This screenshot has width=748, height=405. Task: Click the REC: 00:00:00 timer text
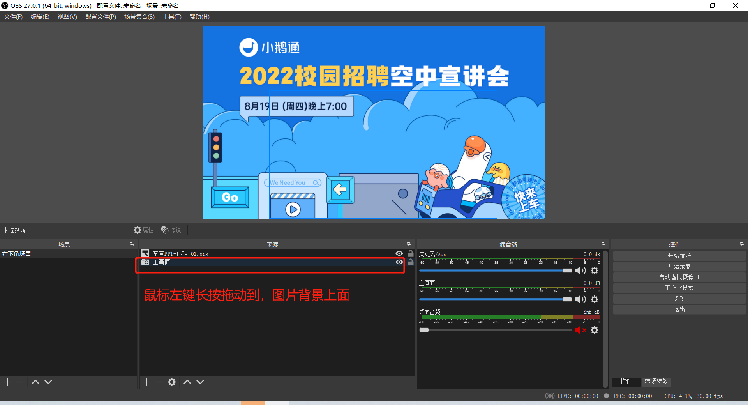[633, 396]
